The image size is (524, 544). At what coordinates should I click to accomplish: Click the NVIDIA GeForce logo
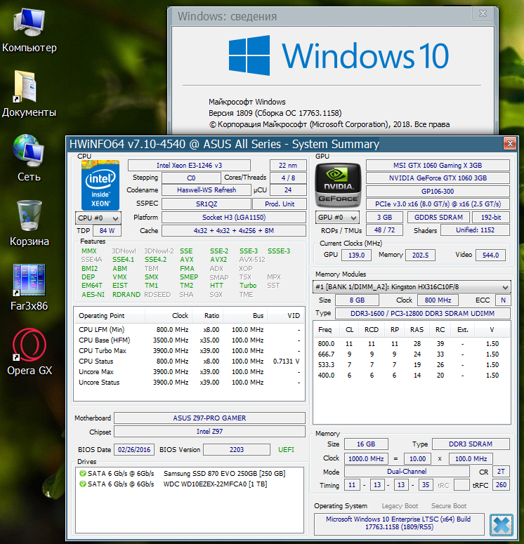click(x=338, y=185)
